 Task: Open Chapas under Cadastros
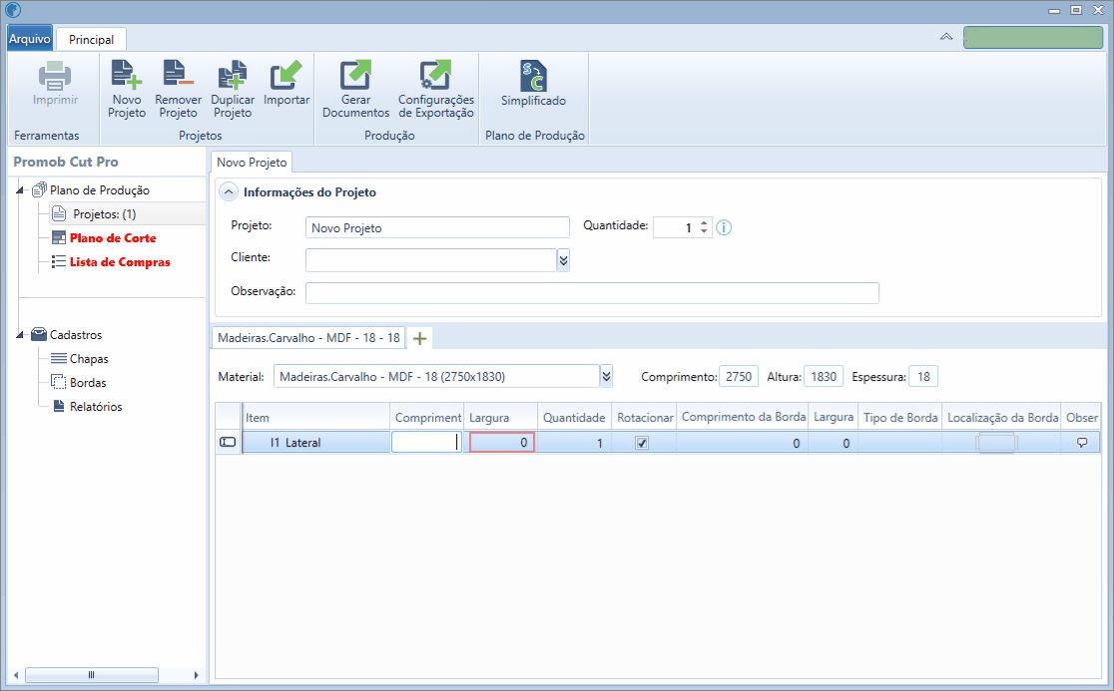tap(88, 359)
